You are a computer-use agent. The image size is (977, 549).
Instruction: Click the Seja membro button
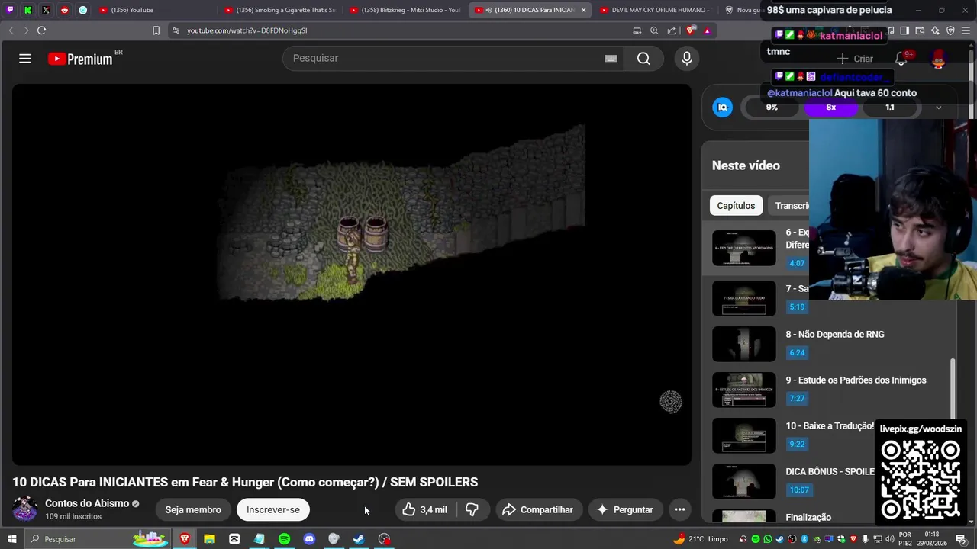click(x=193, y=509)
